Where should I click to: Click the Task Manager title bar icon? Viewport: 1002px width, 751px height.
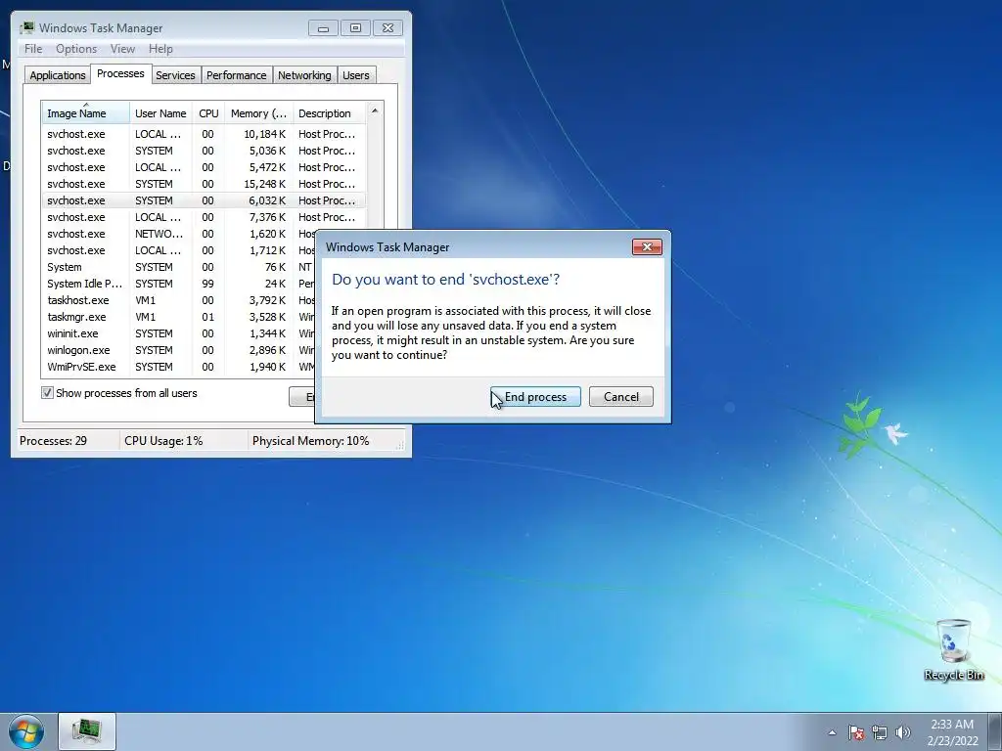tap(26, 27)
